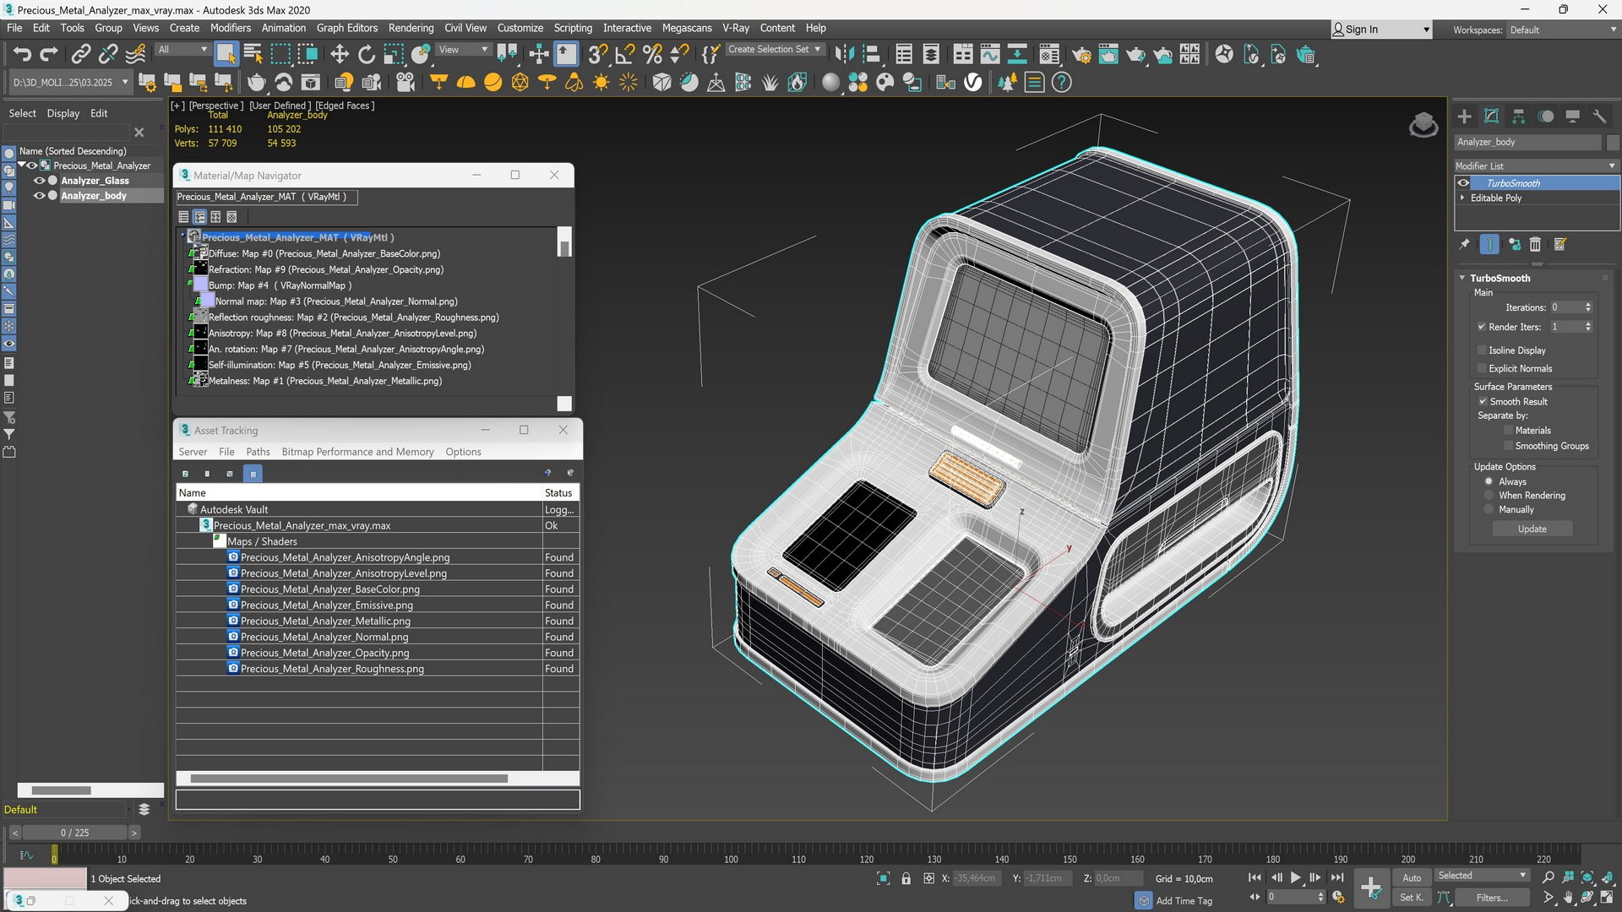Toggle the Smooth Result checkbox
Viewport: 1622px width, 912px height.
[1483, 402]
